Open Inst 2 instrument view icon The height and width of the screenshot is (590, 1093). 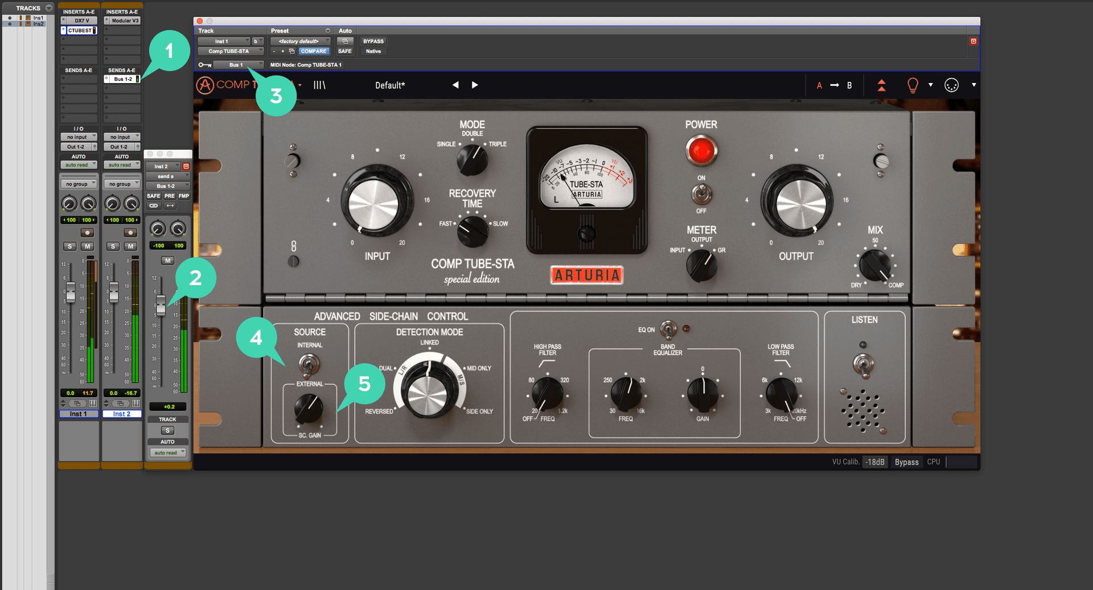[136, 403]
